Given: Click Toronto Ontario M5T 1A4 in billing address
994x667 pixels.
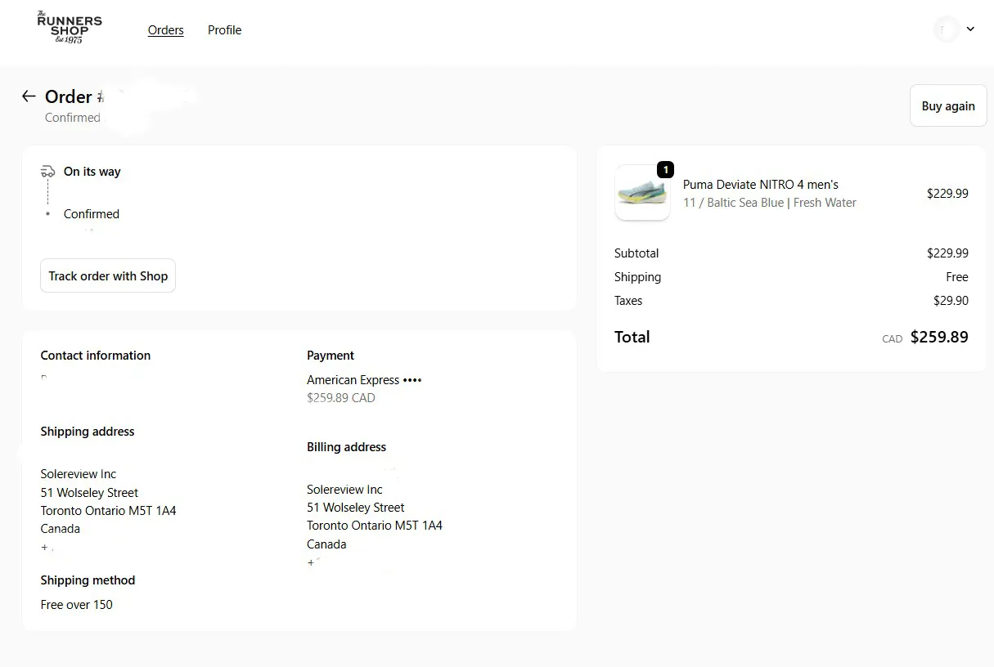Looking at the screenshot, I should (375, 526).
